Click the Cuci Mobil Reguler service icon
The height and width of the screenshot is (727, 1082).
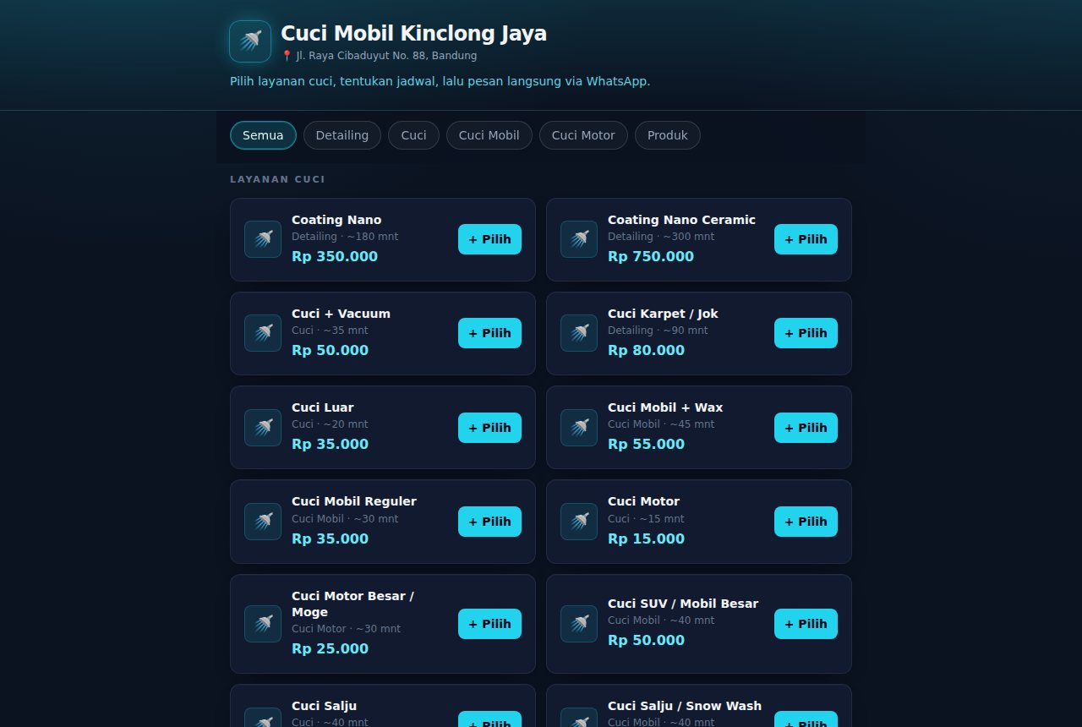[263, 522]
